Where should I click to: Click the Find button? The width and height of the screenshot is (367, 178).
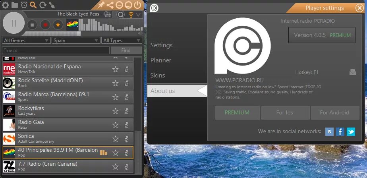coord(126,50)
